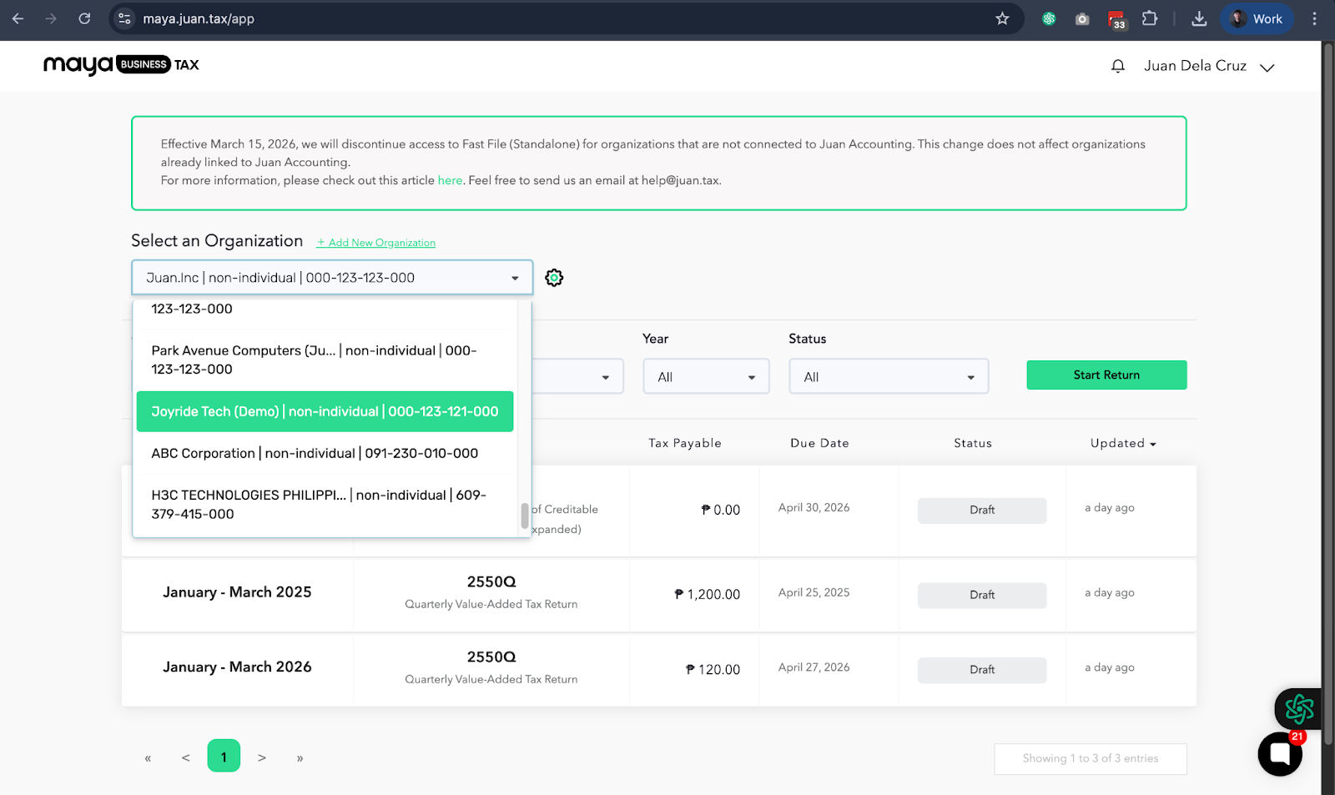This screenshot has width=1335, height=795.
Task: Click the Start Return button
Action: pos(1106,375)
